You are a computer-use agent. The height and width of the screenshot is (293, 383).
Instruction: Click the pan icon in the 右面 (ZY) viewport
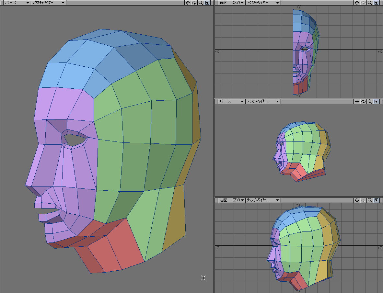coord(357,200)
